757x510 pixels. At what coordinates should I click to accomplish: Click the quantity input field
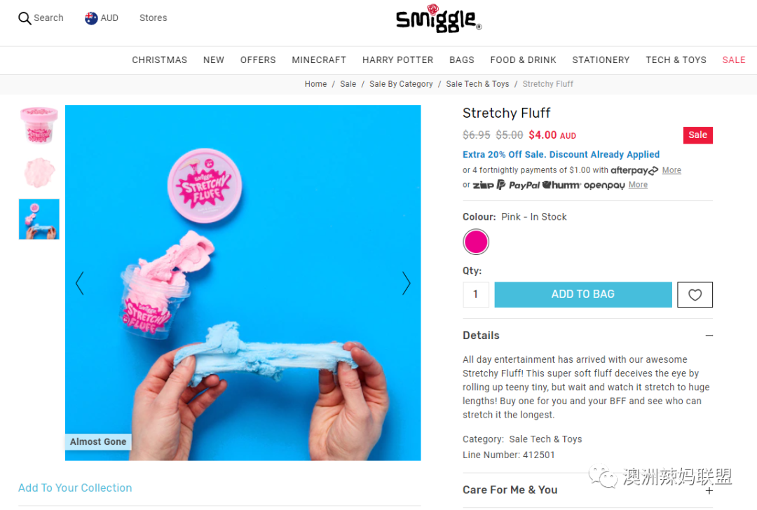[x=475, y=294]
